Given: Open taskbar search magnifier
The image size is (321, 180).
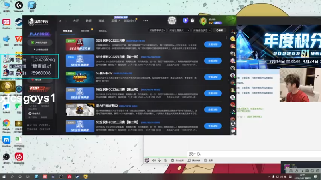Looking at the screenshot, I should [x=12, y=177].
